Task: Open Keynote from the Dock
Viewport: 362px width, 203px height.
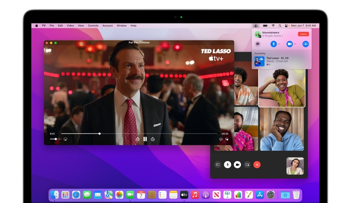Action: 227,195
